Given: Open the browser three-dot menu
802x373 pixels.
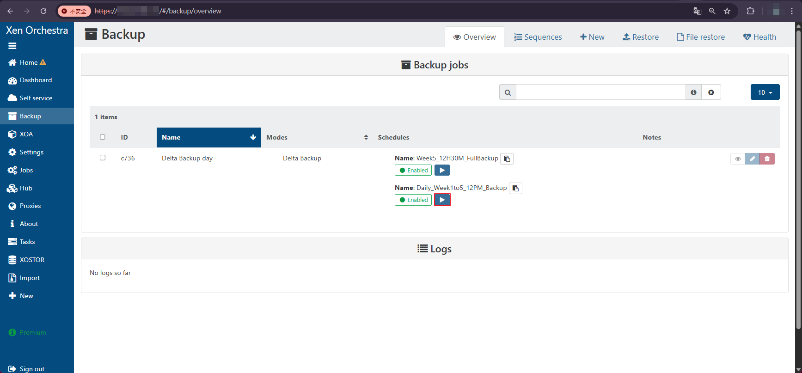Looking at the screenshot, I should click(792, 11).
